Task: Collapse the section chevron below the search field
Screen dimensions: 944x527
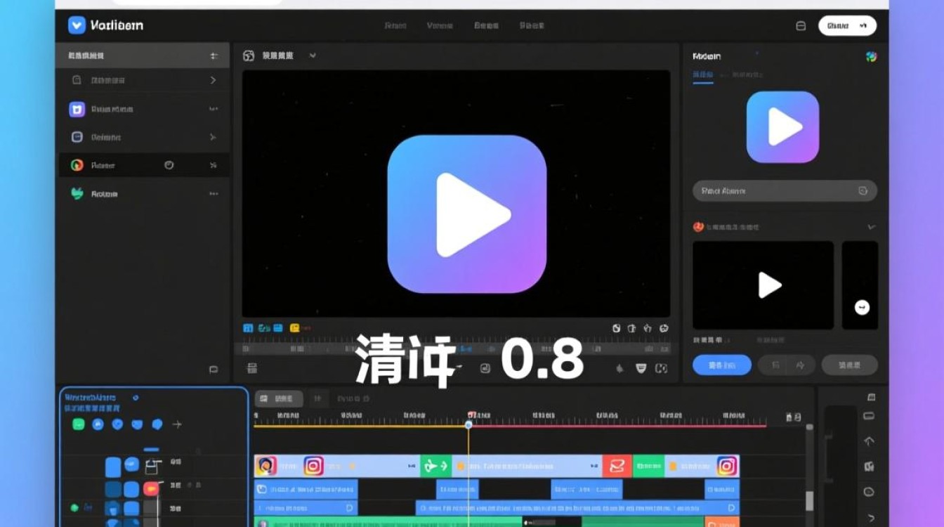Action: click(871, 227)
